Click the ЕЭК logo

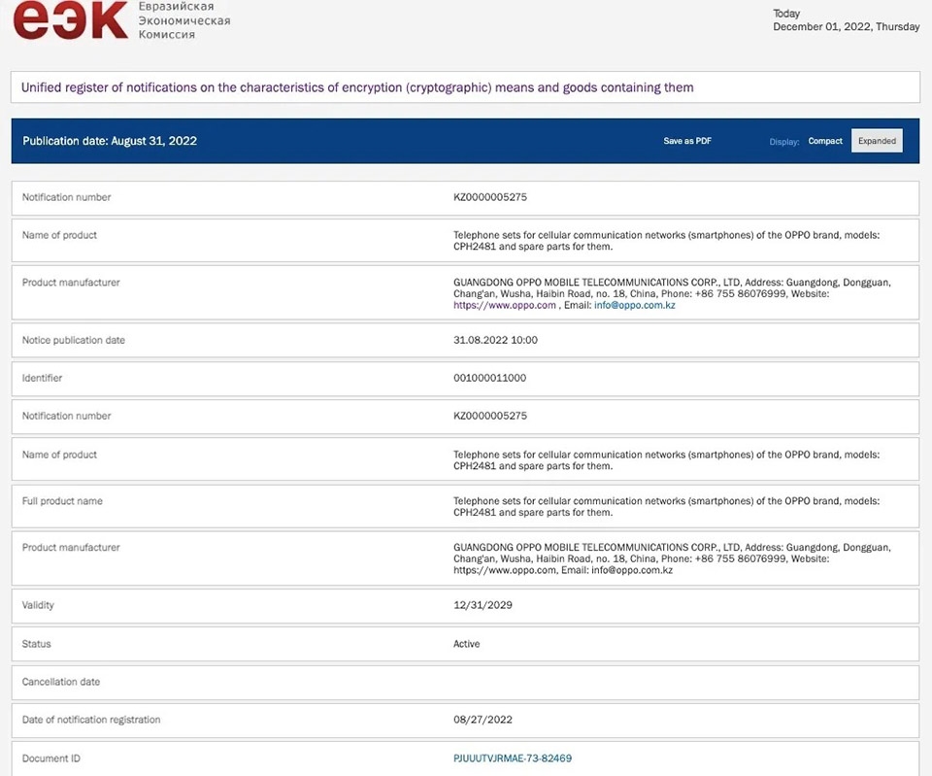pos(70,19)
